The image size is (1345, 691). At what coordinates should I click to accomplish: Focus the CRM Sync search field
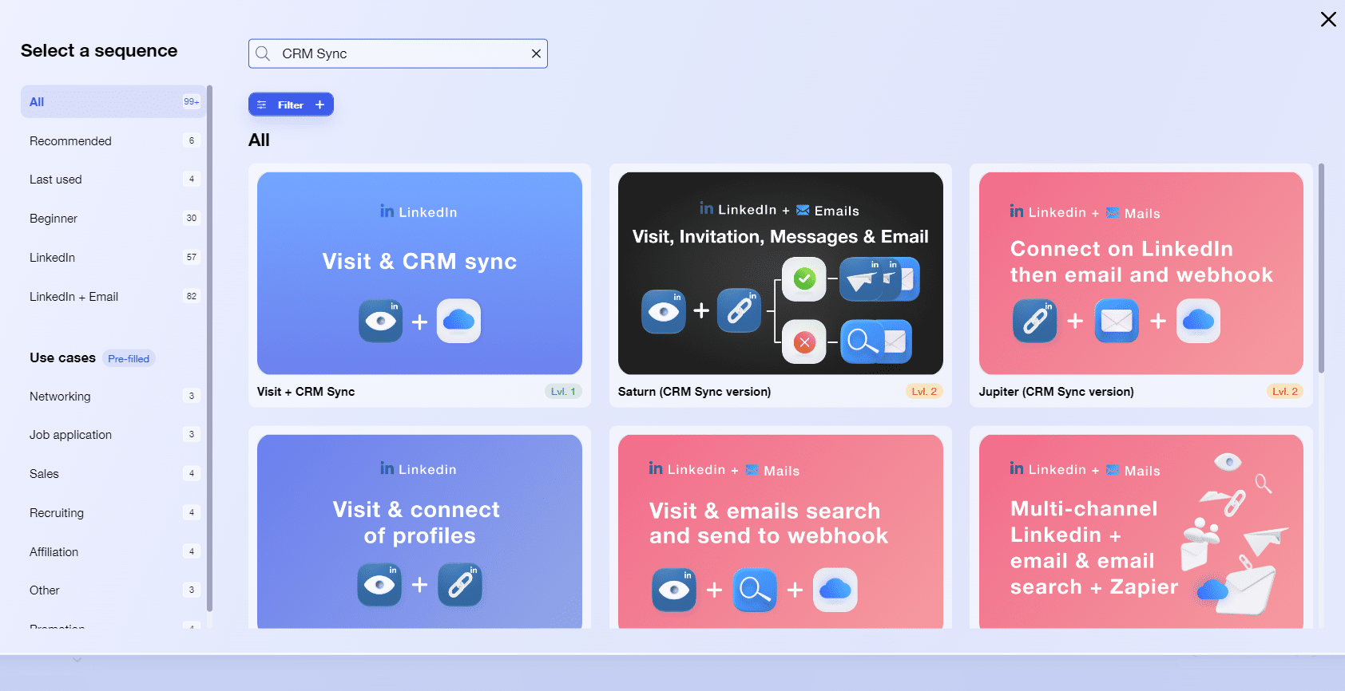(398, 53)
